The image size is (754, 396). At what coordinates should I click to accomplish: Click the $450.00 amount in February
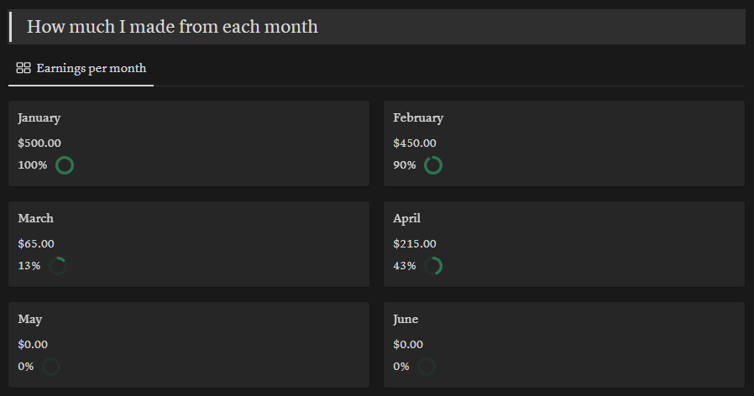coord(415,143)
